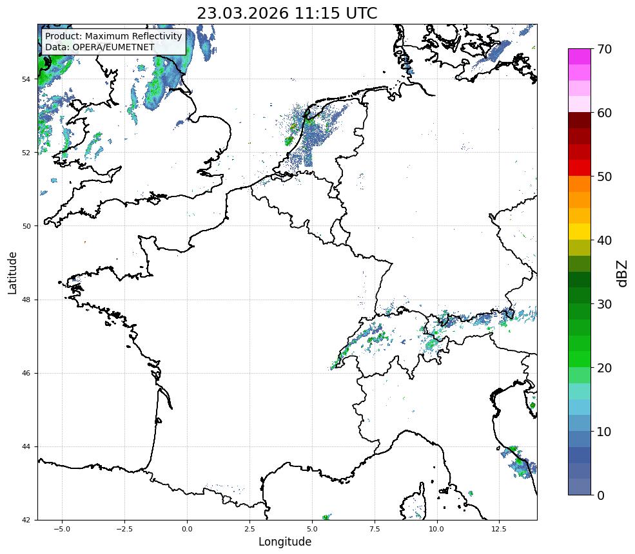
Task: Click the dBZ colorbar axis label
Action: click(x=622, y=274)
